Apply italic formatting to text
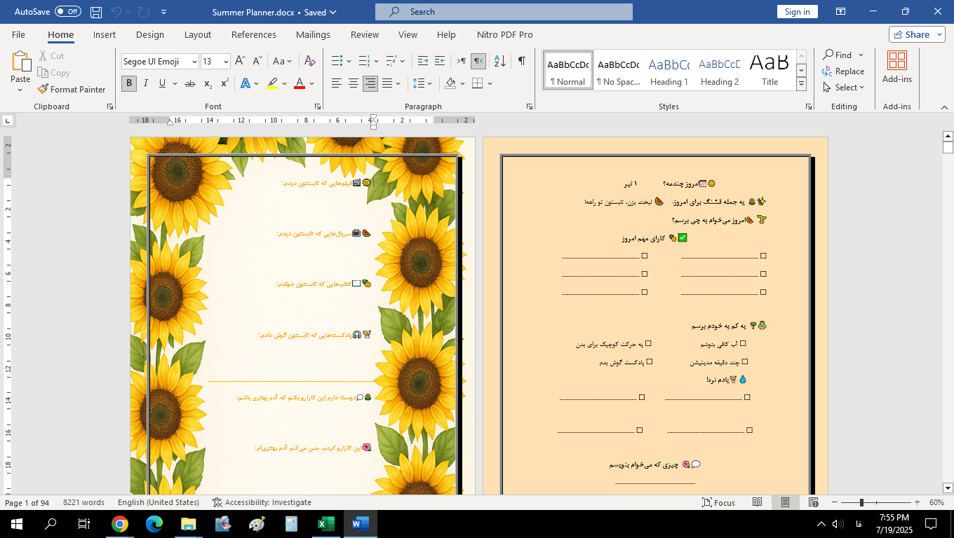Screen dimensions: 954x538 [x=146, y=83]
